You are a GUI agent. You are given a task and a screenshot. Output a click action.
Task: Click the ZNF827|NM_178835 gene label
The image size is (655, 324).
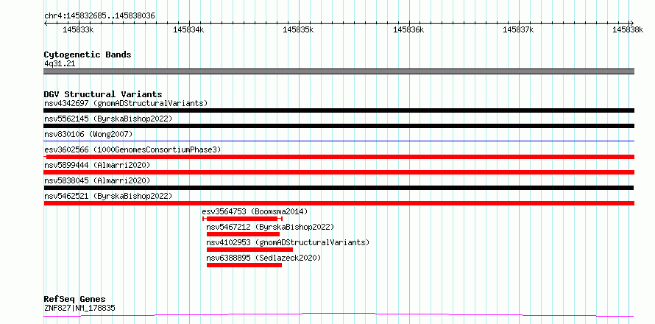pyautogui.click(x=79, y=309)
